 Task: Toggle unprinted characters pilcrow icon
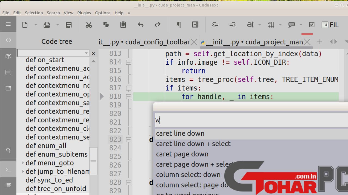pos(178,25)
